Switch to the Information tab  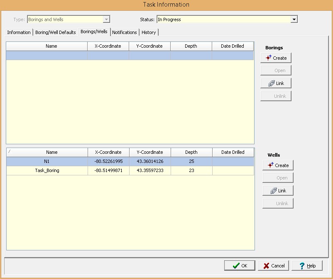click(x=19, y=32)
